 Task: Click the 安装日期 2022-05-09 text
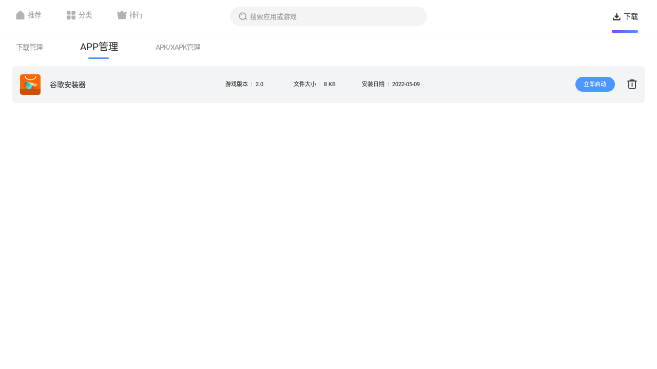point(391,84)
